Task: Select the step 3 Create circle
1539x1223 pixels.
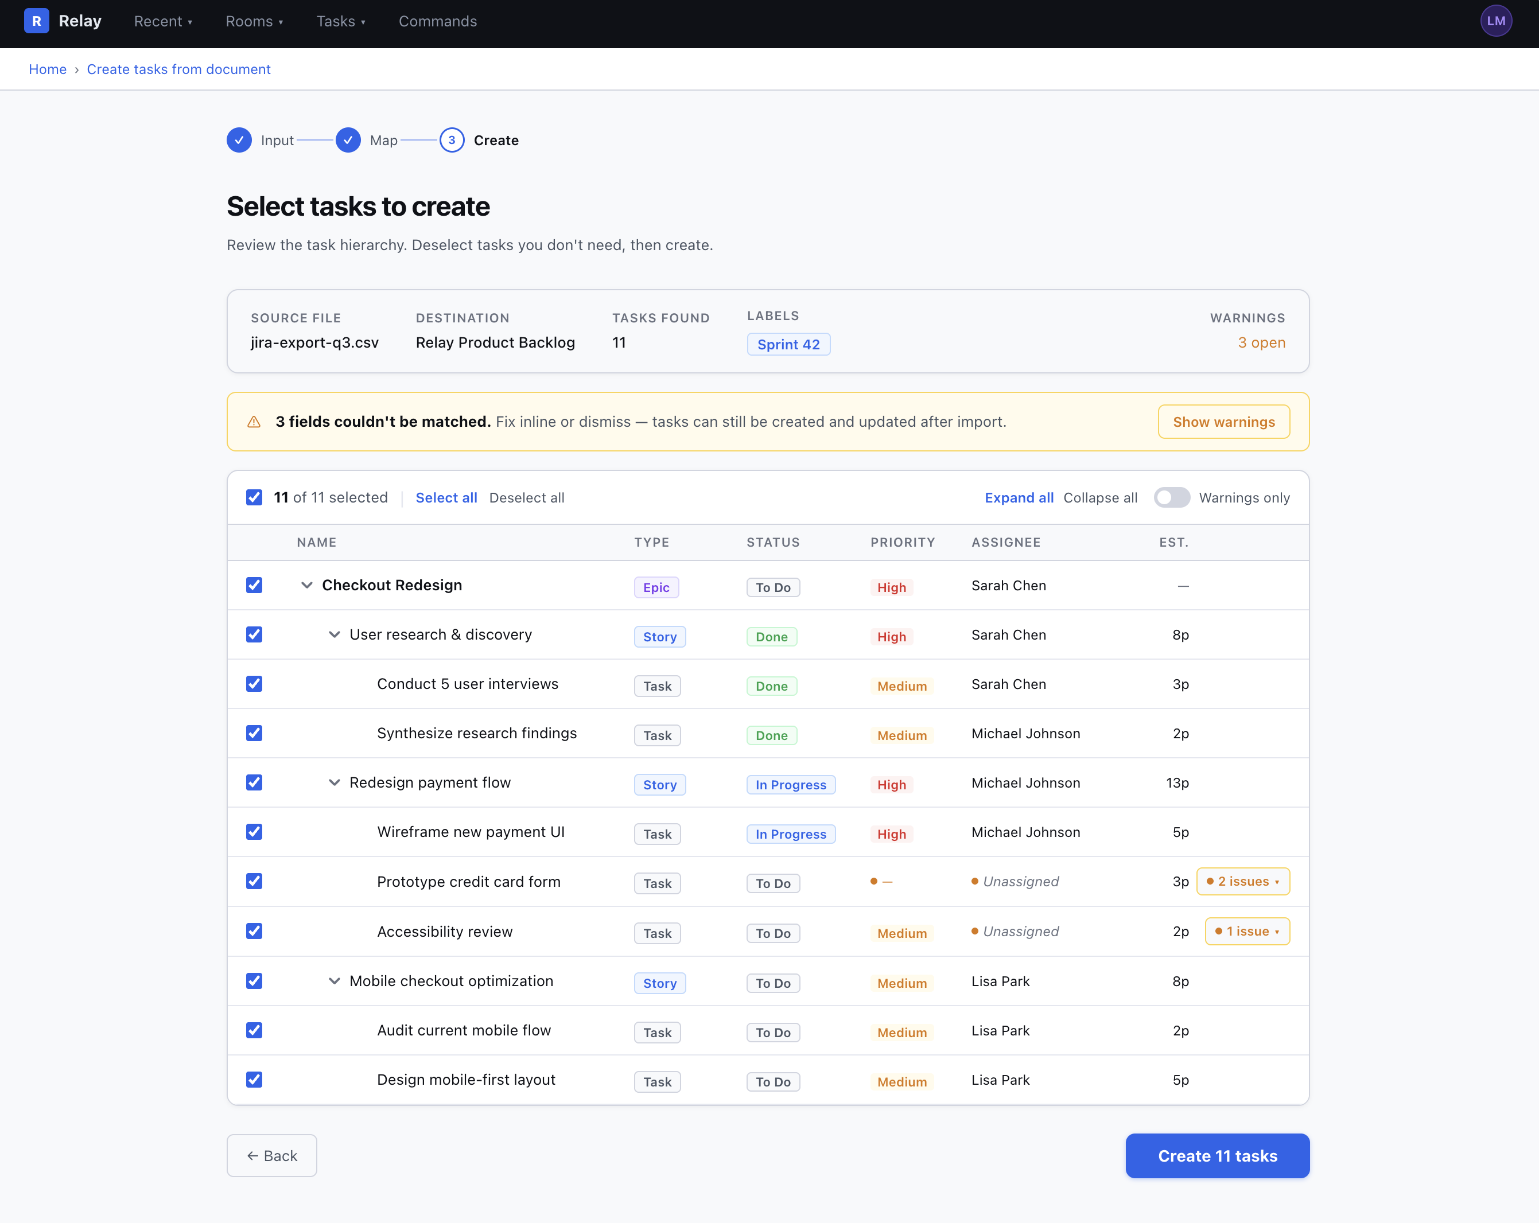Action: tap(452, 140)
